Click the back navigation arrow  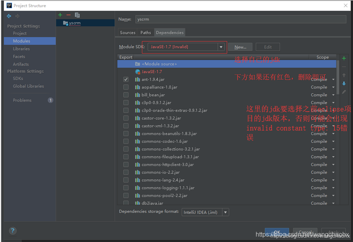click(9, 16)
